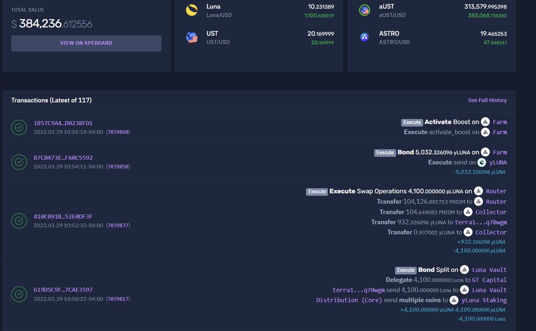Click Execute badge in Swap Operations row
The image size is (536, 331).
click(x=317, y=192)
